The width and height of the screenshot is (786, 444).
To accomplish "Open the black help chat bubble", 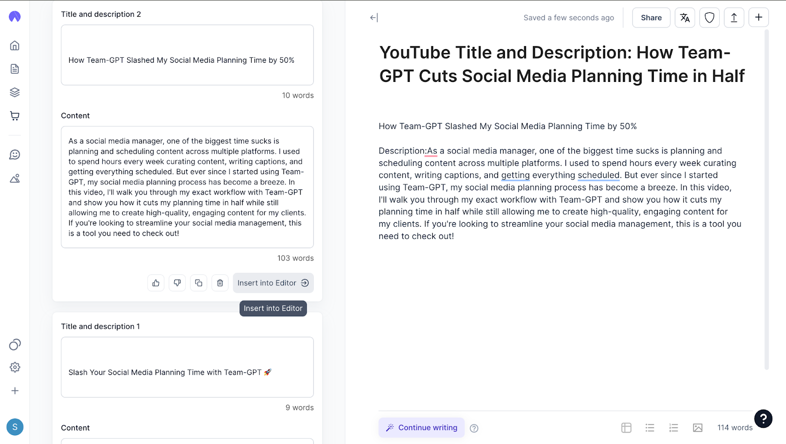I will pos(763,418).
